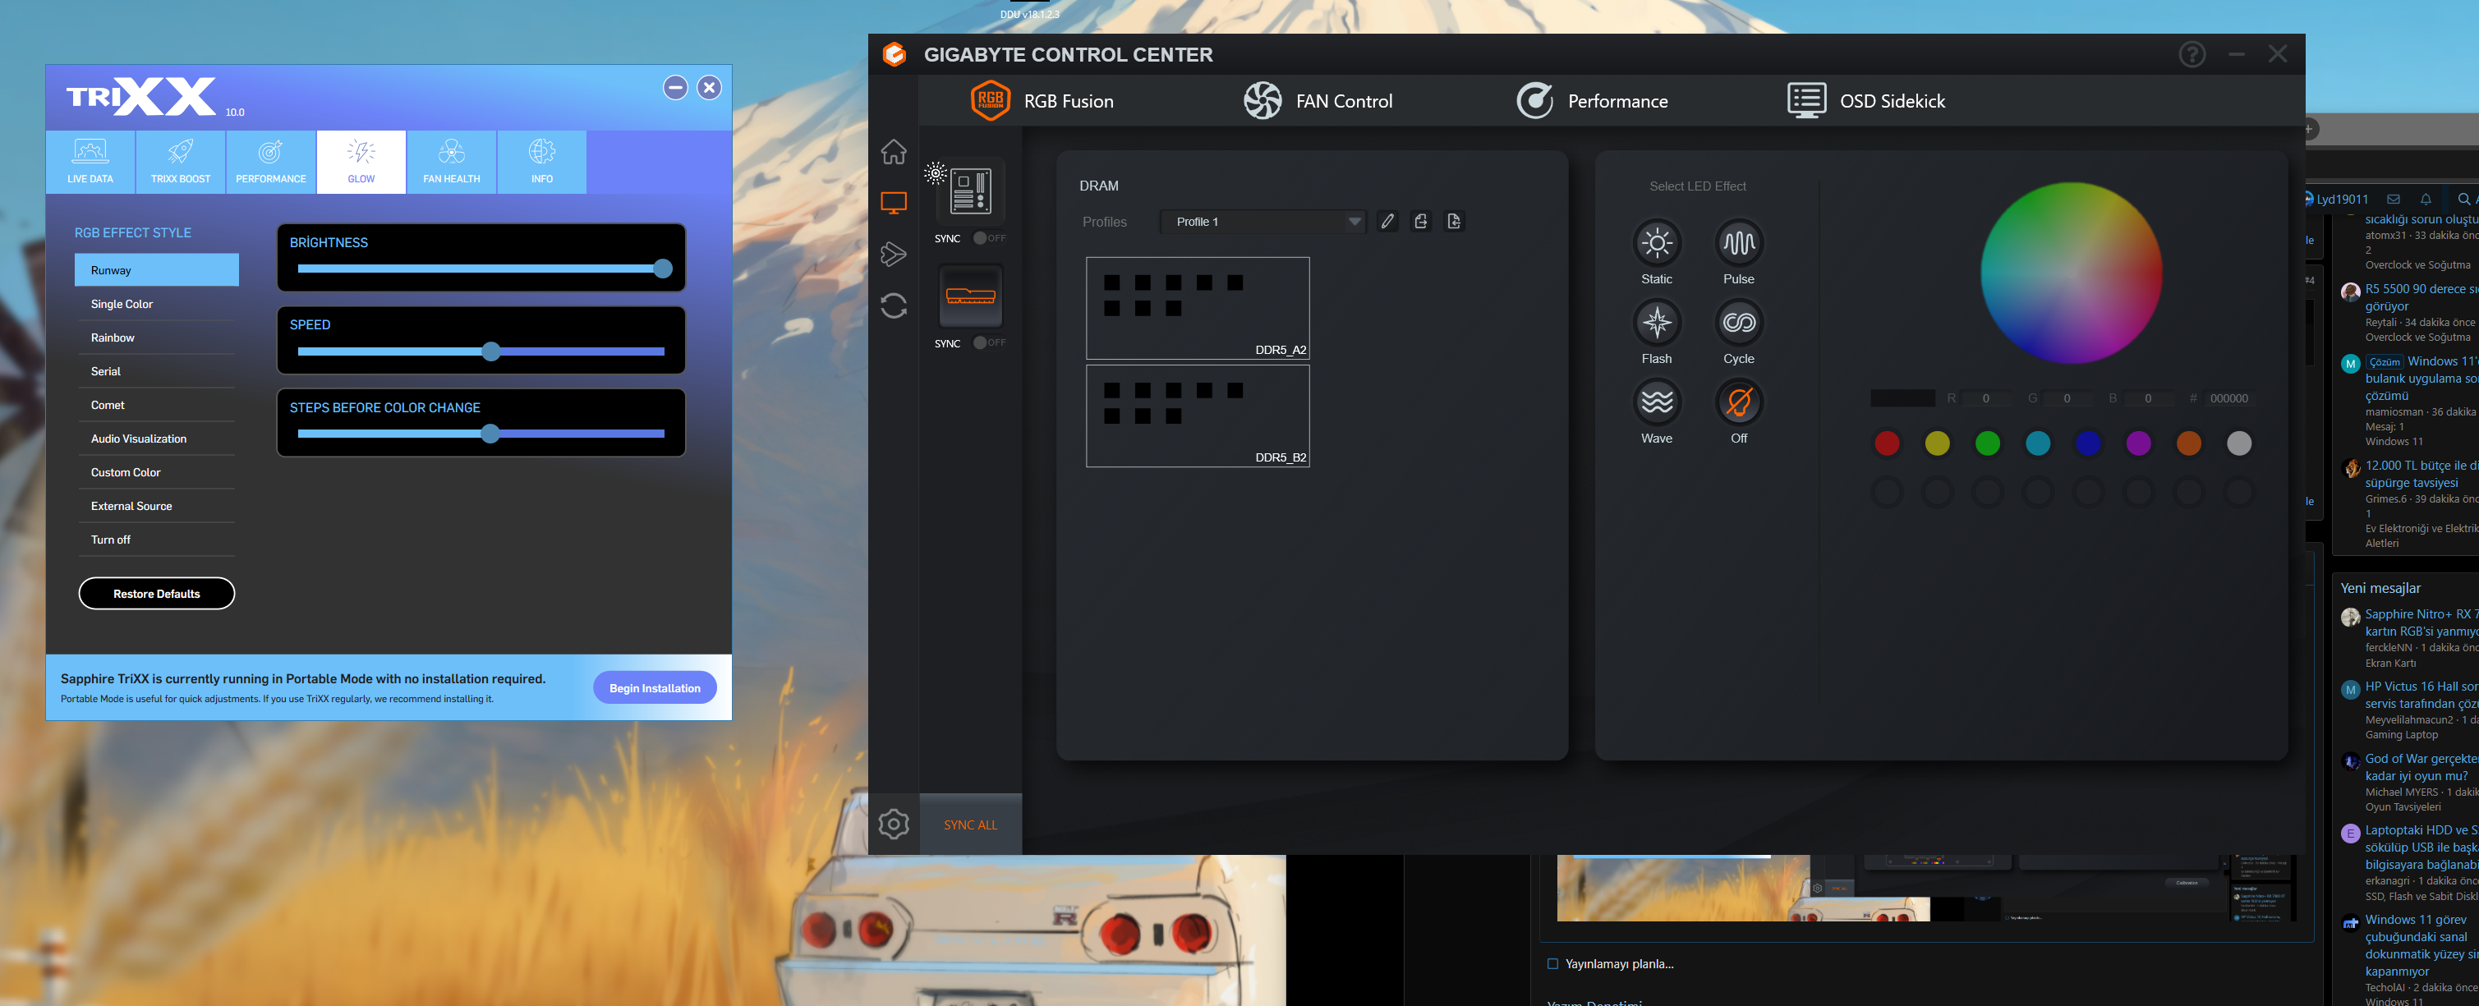Choose the Pulse LED effect
The height and width of the screenshot is (1006, 2479).
pyautogui.click(x=1738, y=242)
